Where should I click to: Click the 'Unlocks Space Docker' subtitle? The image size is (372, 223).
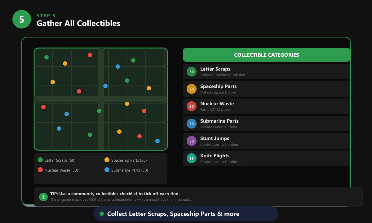(218, 92)
